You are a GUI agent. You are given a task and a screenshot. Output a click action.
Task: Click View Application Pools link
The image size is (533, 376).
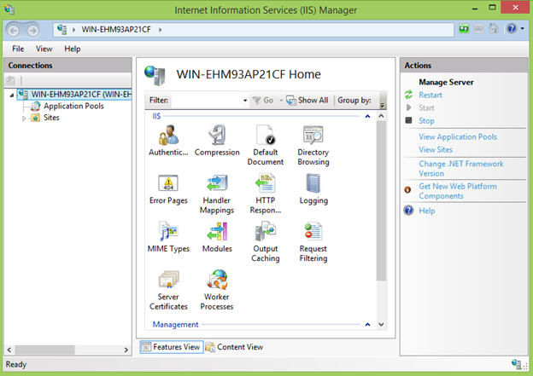458,136
